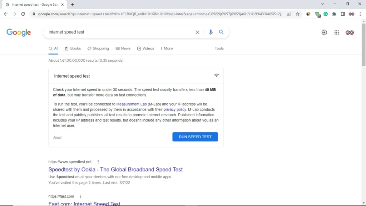Go forward using the forward arrow

coord(14,14)
